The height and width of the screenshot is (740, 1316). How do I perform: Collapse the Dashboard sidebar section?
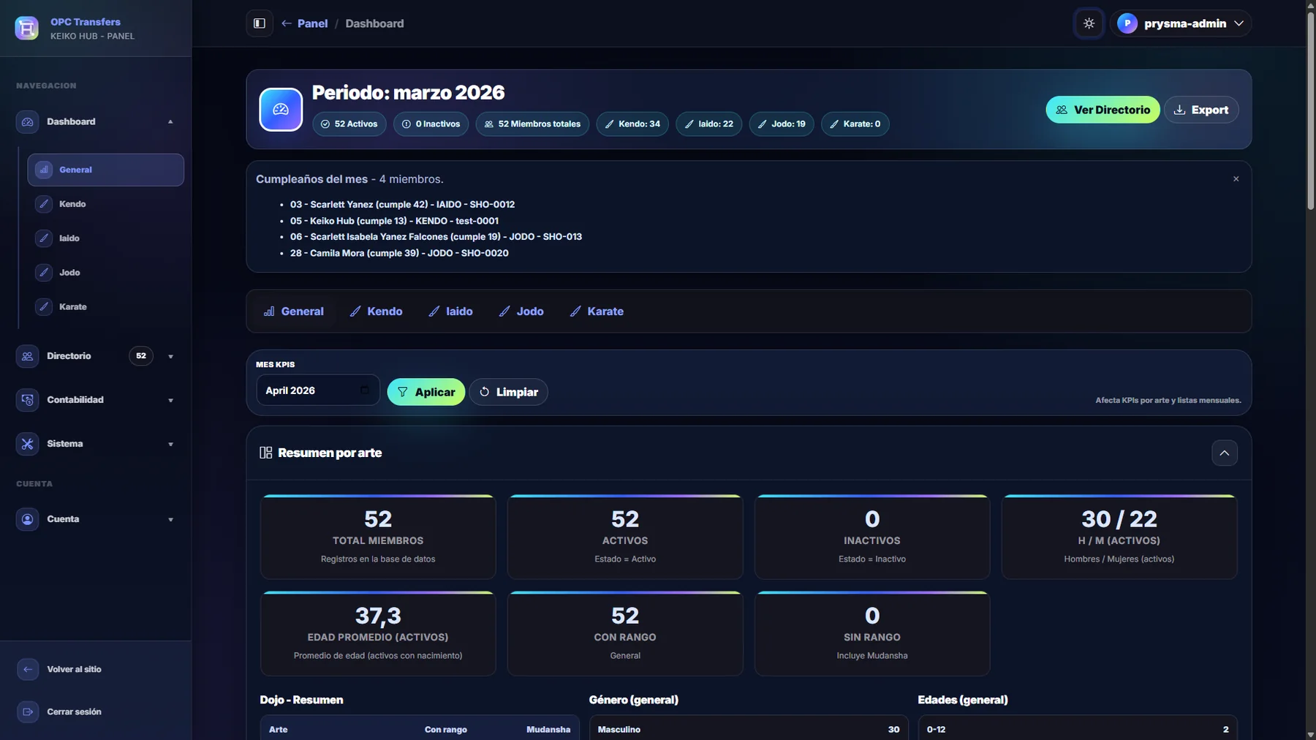coord(170,122)
